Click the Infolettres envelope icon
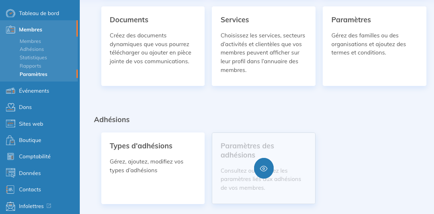This screenshot has width=434, height=214. click(11, 206)
